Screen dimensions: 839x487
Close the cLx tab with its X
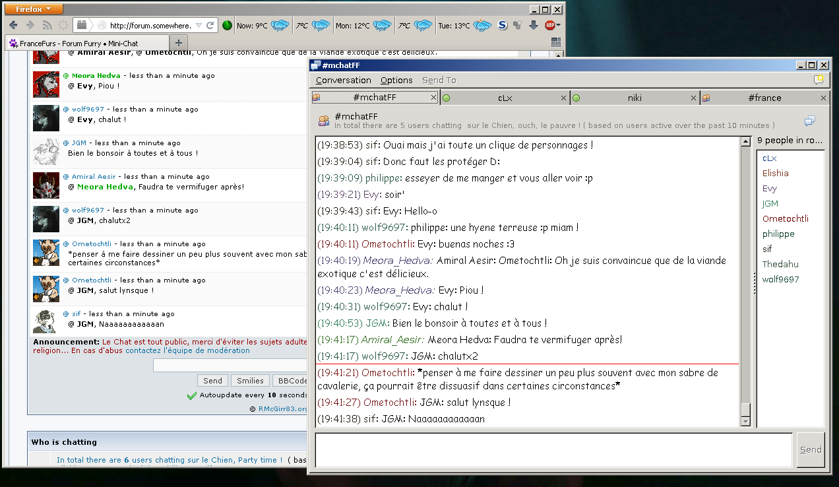[563, 98]
